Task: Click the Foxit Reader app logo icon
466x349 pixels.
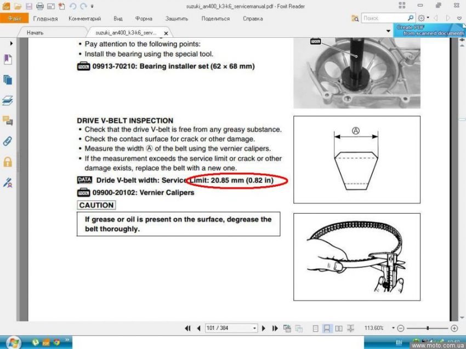Action: (6, 6)
